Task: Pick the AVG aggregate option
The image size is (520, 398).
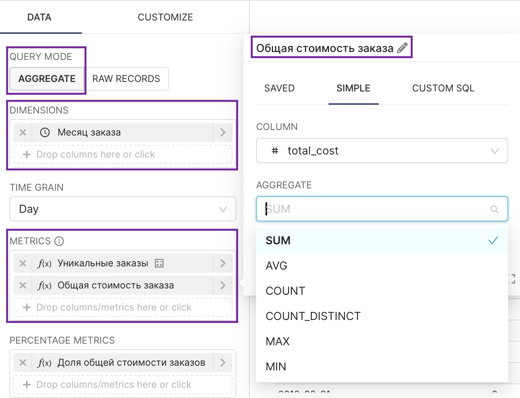Action: click(x=277, y=266)
